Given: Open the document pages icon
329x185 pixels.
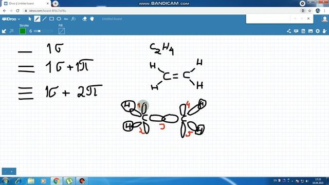Looking at the screenshot, I should tap(303, 31).
